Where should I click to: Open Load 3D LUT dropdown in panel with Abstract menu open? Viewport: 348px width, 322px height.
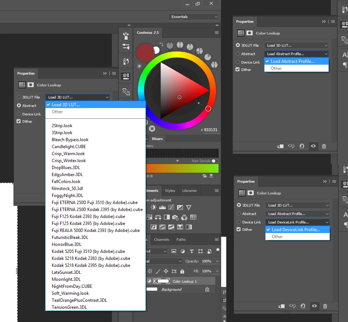[x=296, y=45]
